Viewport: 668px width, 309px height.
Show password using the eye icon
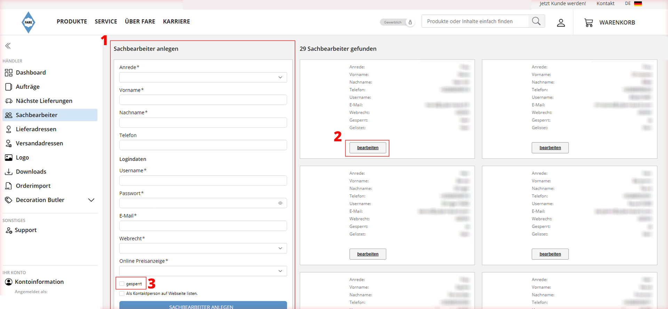point(280,203)
